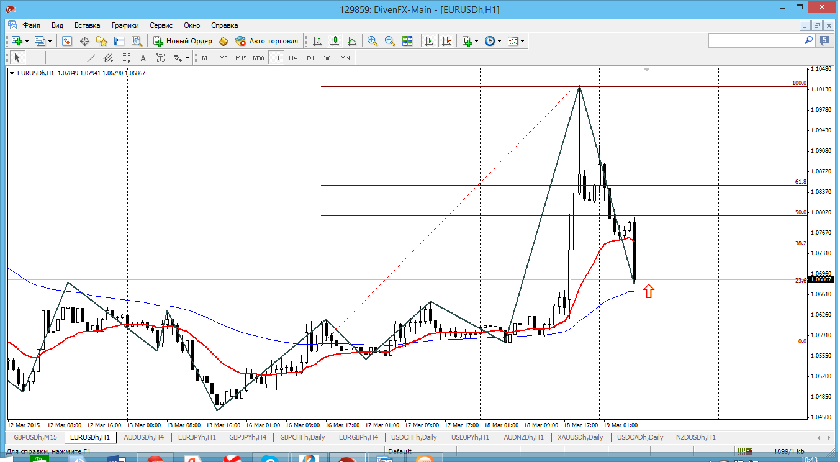This screenshot has height=462, width=840.
Task: Select the Fibonacci Retracement tool
Action: (126, 58)
